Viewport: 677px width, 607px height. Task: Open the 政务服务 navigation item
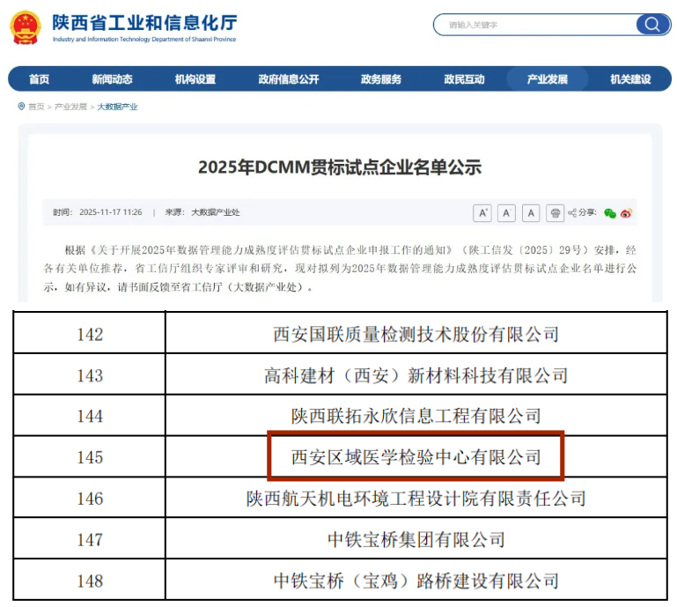(x=381, y=79)
